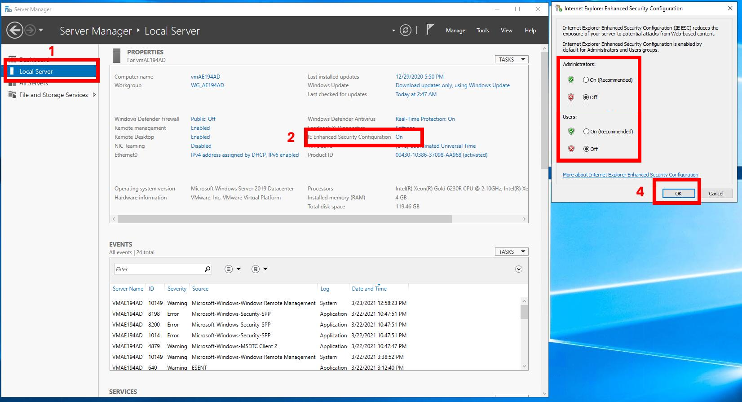Image resolution: width=742 pixels, height=402 pixels.
Task: Click Remote management Enabled link
Action: pyautogui.click(x=200, y=128)
